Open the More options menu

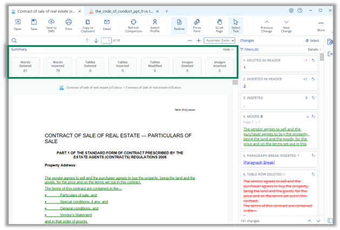321,25
